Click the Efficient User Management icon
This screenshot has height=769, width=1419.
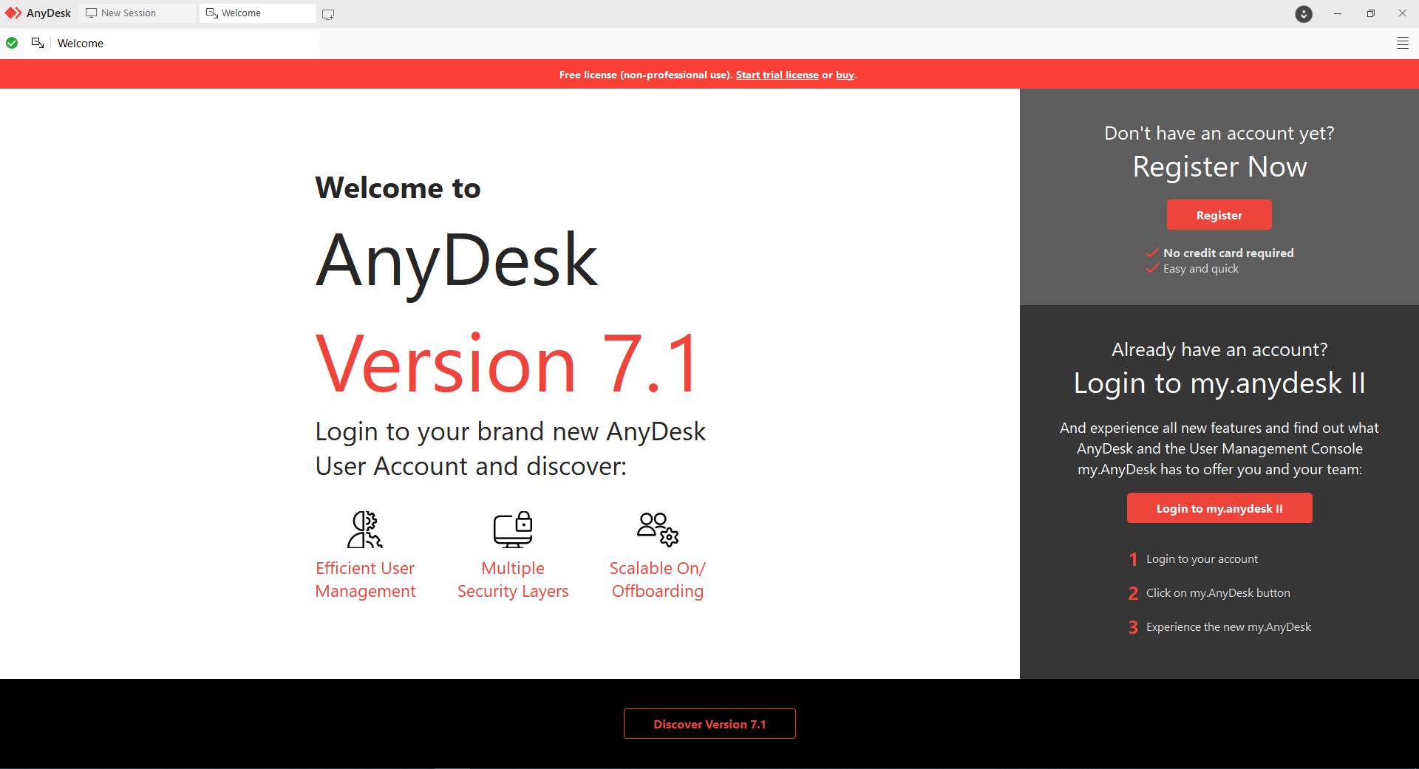[365, 530]
